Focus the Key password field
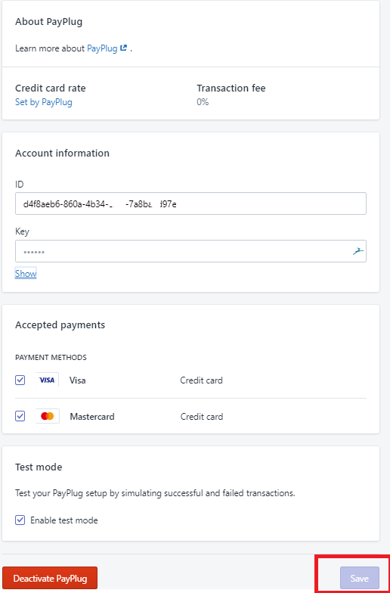Screen dimensions: 390x593 [x=190, y=251]
